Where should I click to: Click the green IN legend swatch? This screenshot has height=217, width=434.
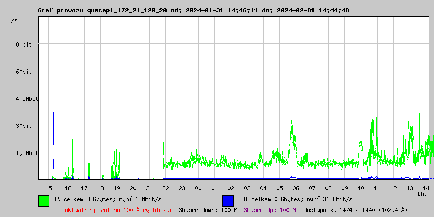point(43,200)
